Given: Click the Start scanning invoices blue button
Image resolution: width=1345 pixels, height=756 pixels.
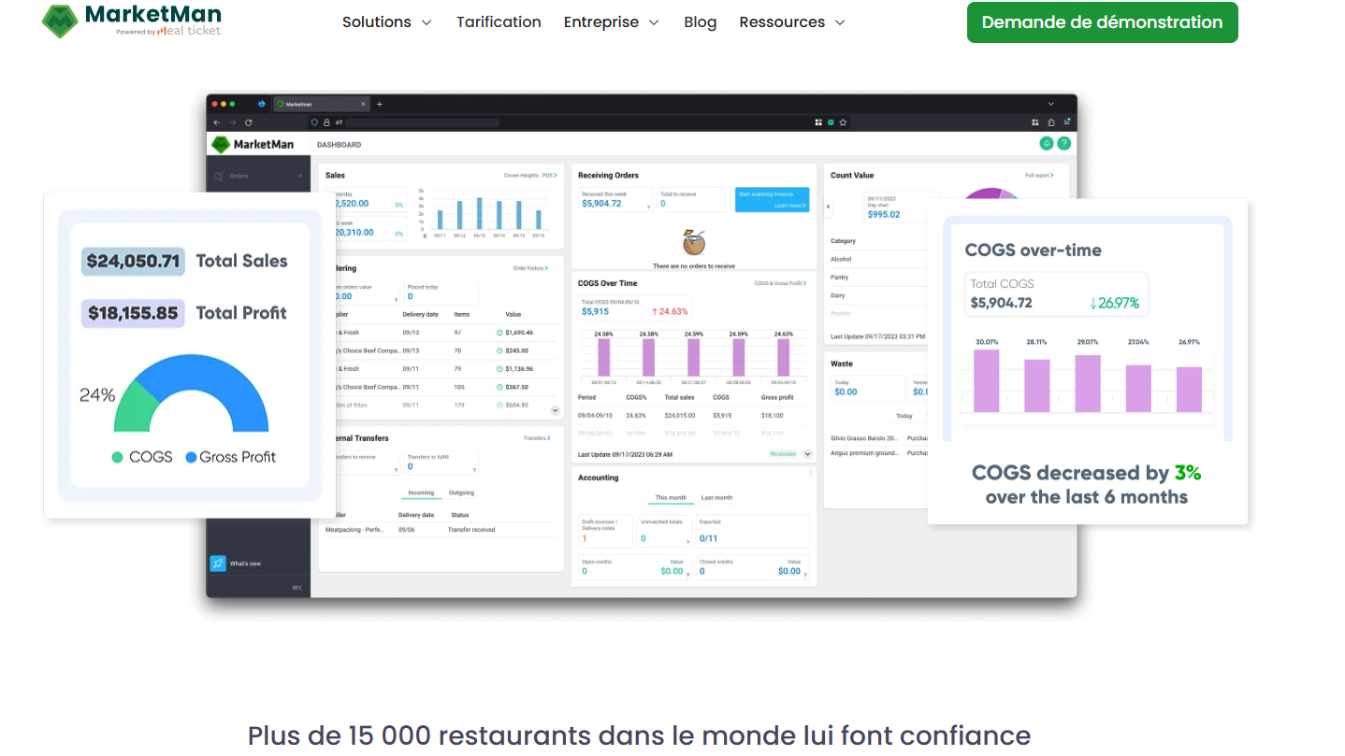Looking at the screenshot, I should click(x=772, y=199).
